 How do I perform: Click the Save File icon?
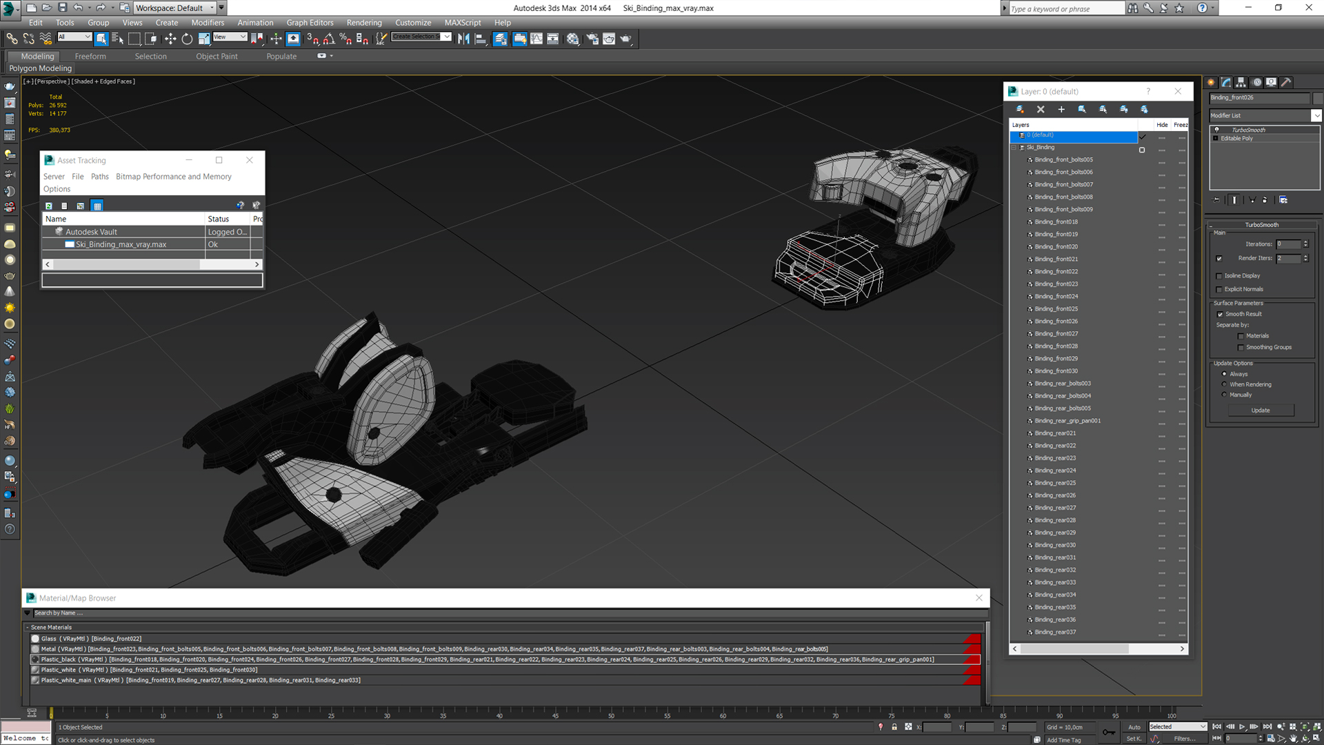coord(62,8)
